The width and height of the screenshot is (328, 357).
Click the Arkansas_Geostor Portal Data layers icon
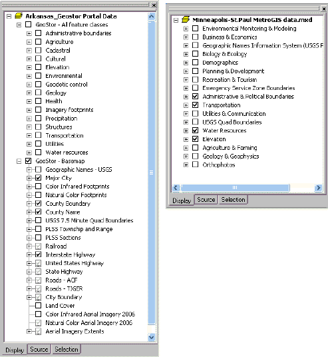pos(19,16)
